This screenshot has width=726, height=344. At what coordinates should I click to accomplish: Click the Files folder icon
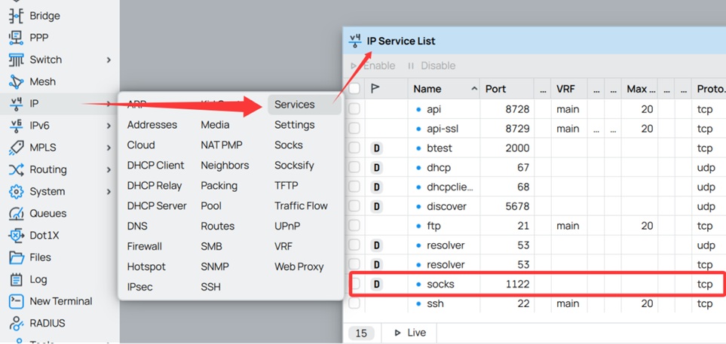pyautogui.click(x=16, y=257)
